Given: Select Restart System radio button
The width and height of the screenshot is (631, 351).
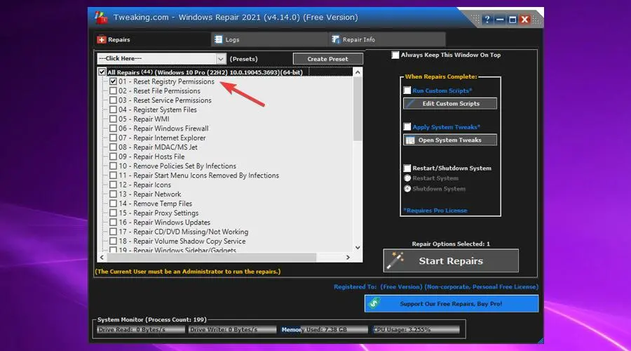Looking at the screenshot, I should [x=407, y=178].
